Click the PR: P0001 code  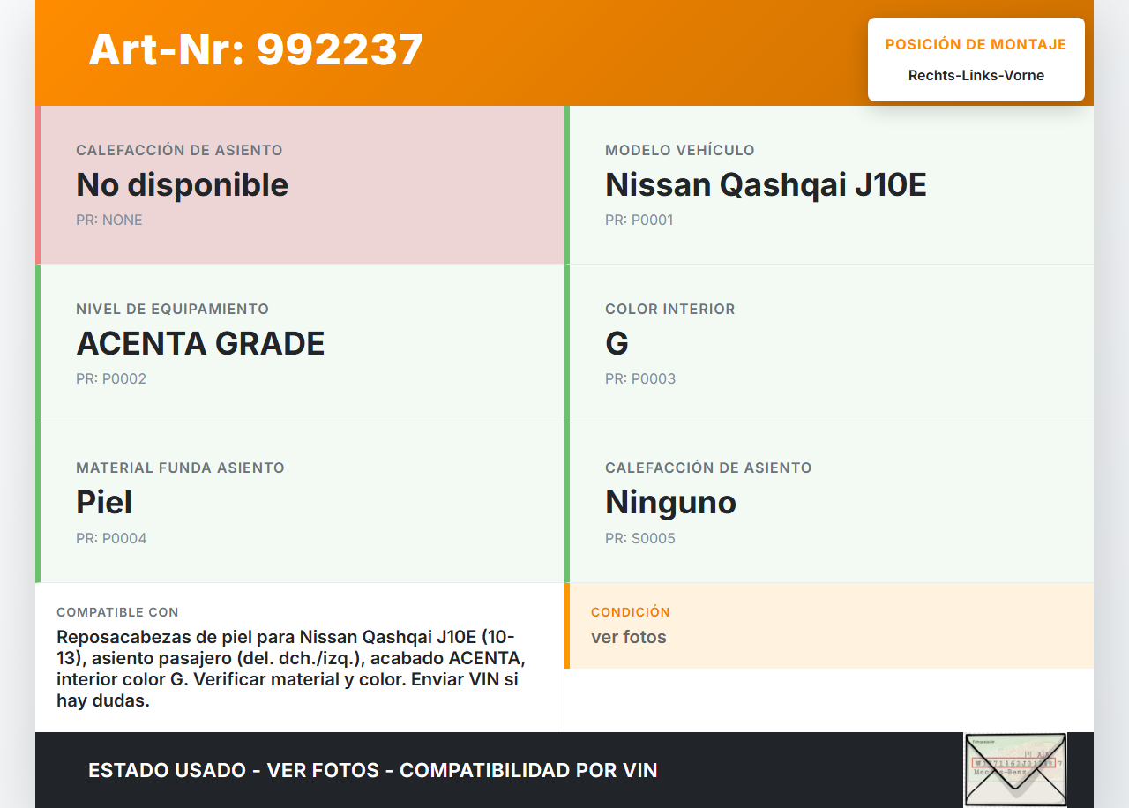point(639,221)
